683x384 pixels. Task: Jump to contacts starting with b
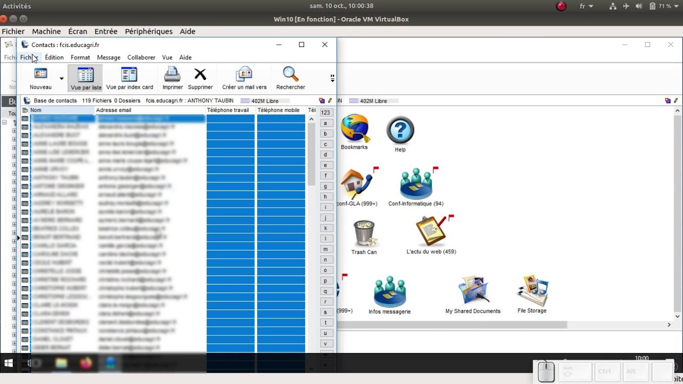(x=325, y=133)
